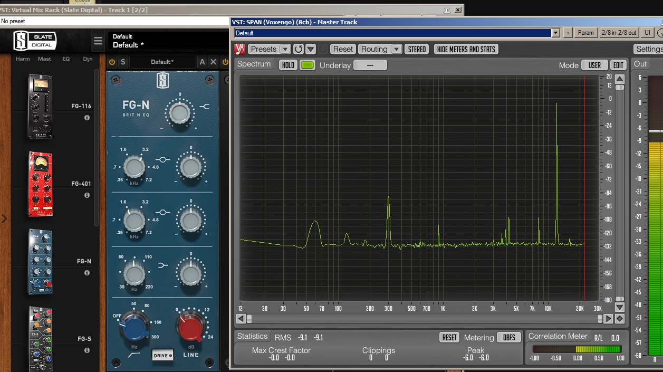Click the low shelf curve icon
The image size is (663, 372).
pos(163,264)
